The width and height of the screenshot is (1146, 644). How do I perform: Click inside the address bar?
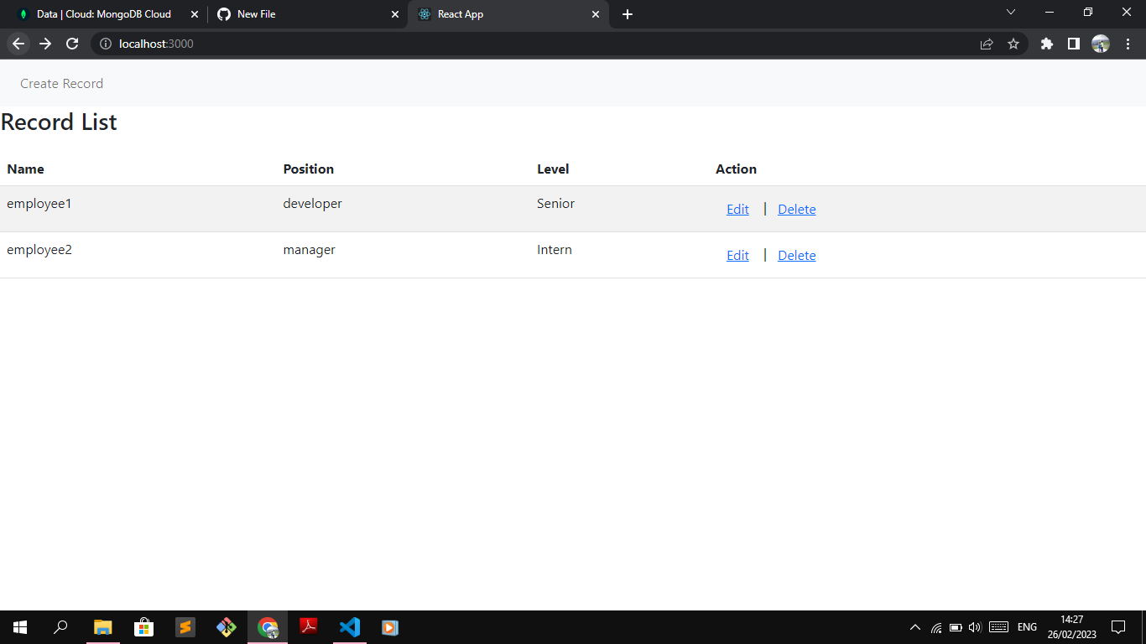(x=336, y=44)
